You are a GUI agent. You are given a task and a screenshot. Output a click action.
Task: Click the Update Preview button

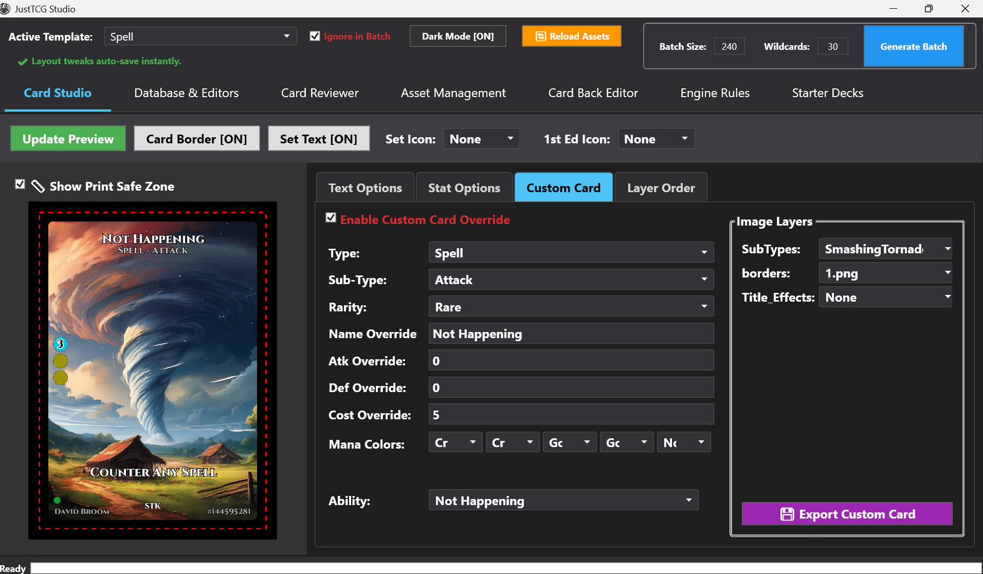click(68, 139)
